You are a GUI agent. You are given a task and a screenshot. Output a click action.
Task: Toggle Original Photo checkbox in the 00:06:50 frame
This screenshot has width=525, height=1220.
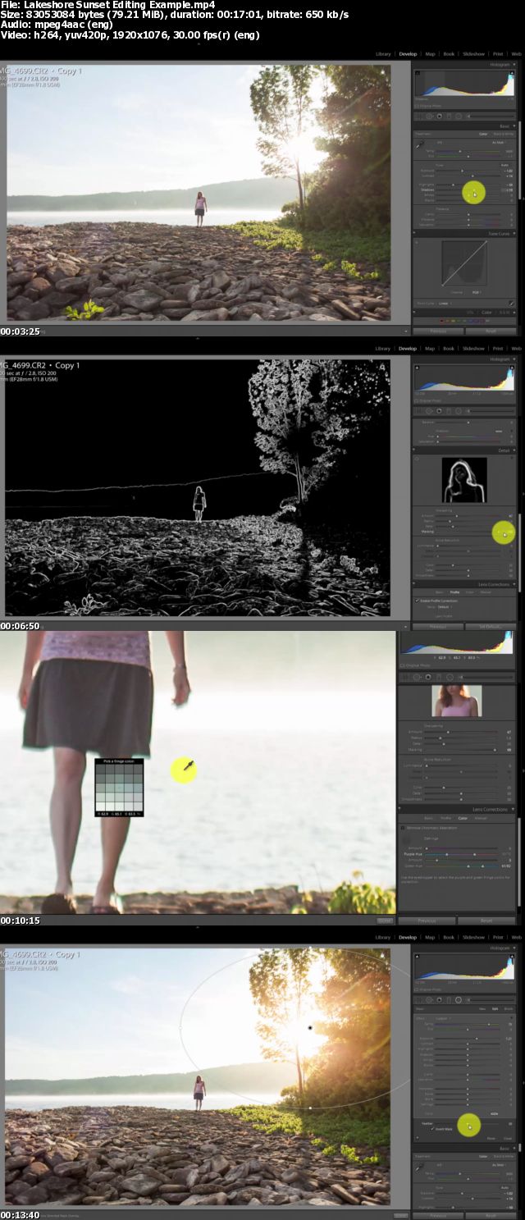[417, 401]
